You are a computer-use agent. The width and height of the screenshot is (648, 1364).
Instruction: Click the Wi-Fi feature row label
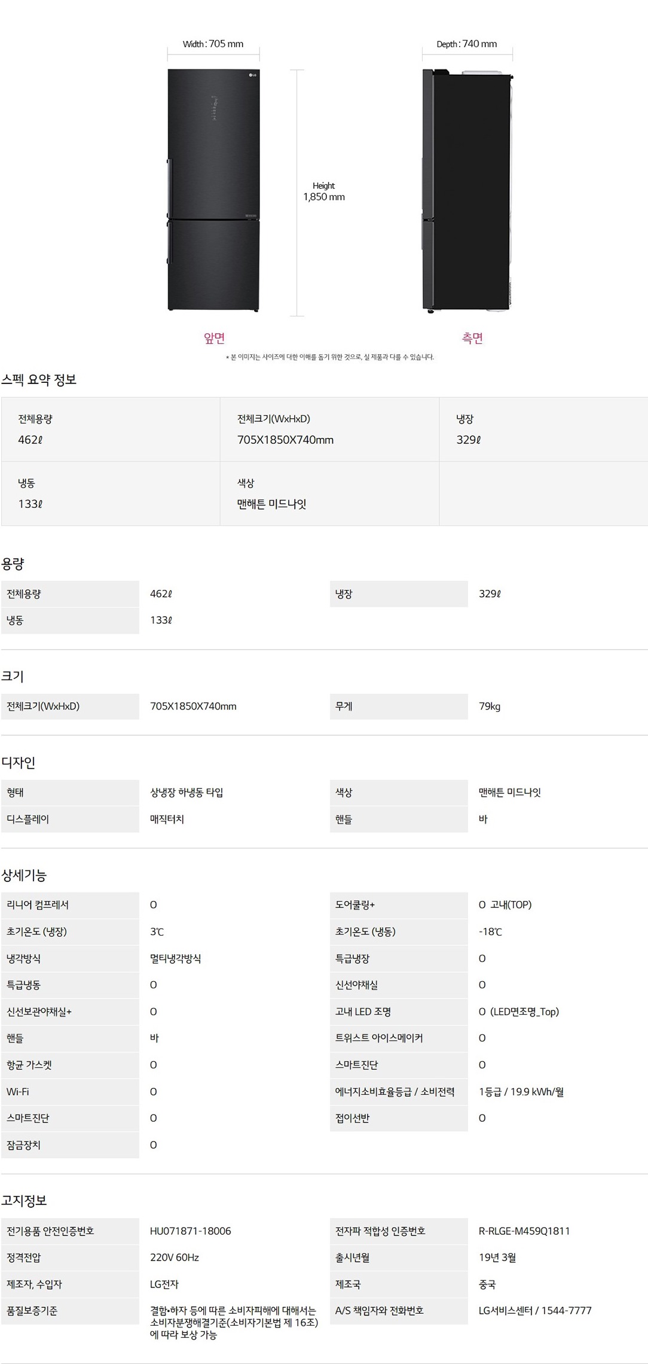pos(18,1092)
